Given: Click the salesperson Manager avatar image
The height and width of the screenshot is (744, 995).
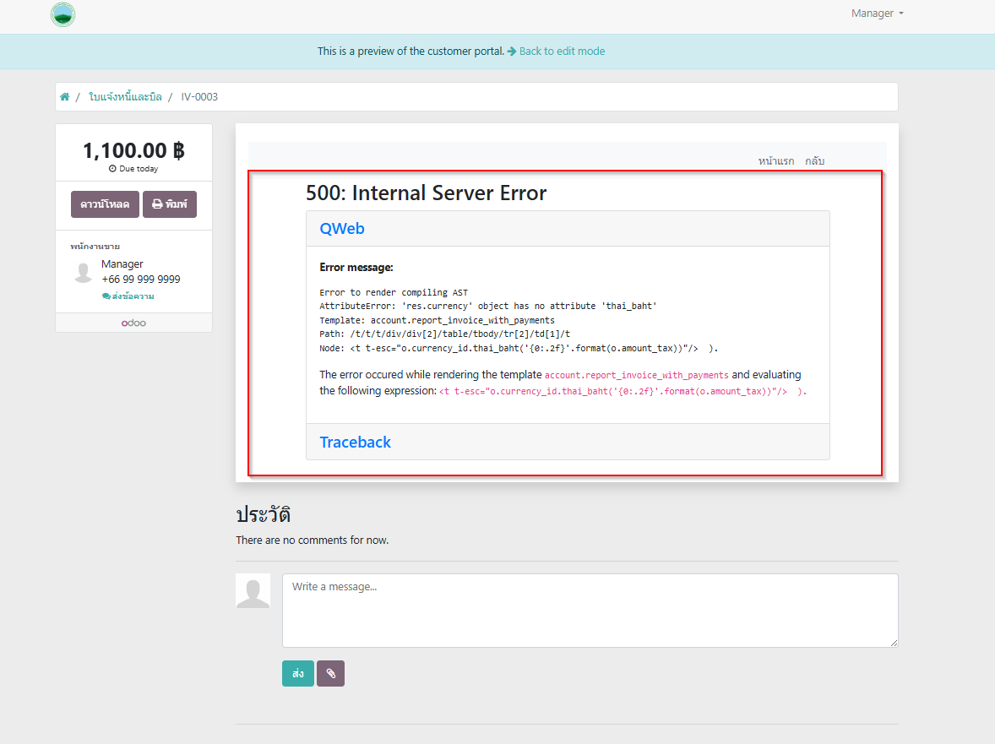Looking at the screenshot, I should [83, 272].
